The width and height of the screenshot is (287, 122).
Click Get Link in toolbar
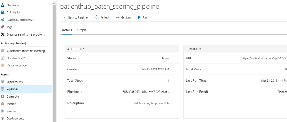[124, 17]
